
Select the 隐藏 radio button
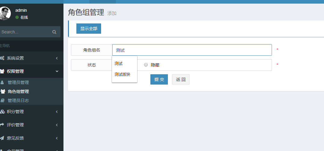coord(146,65)
